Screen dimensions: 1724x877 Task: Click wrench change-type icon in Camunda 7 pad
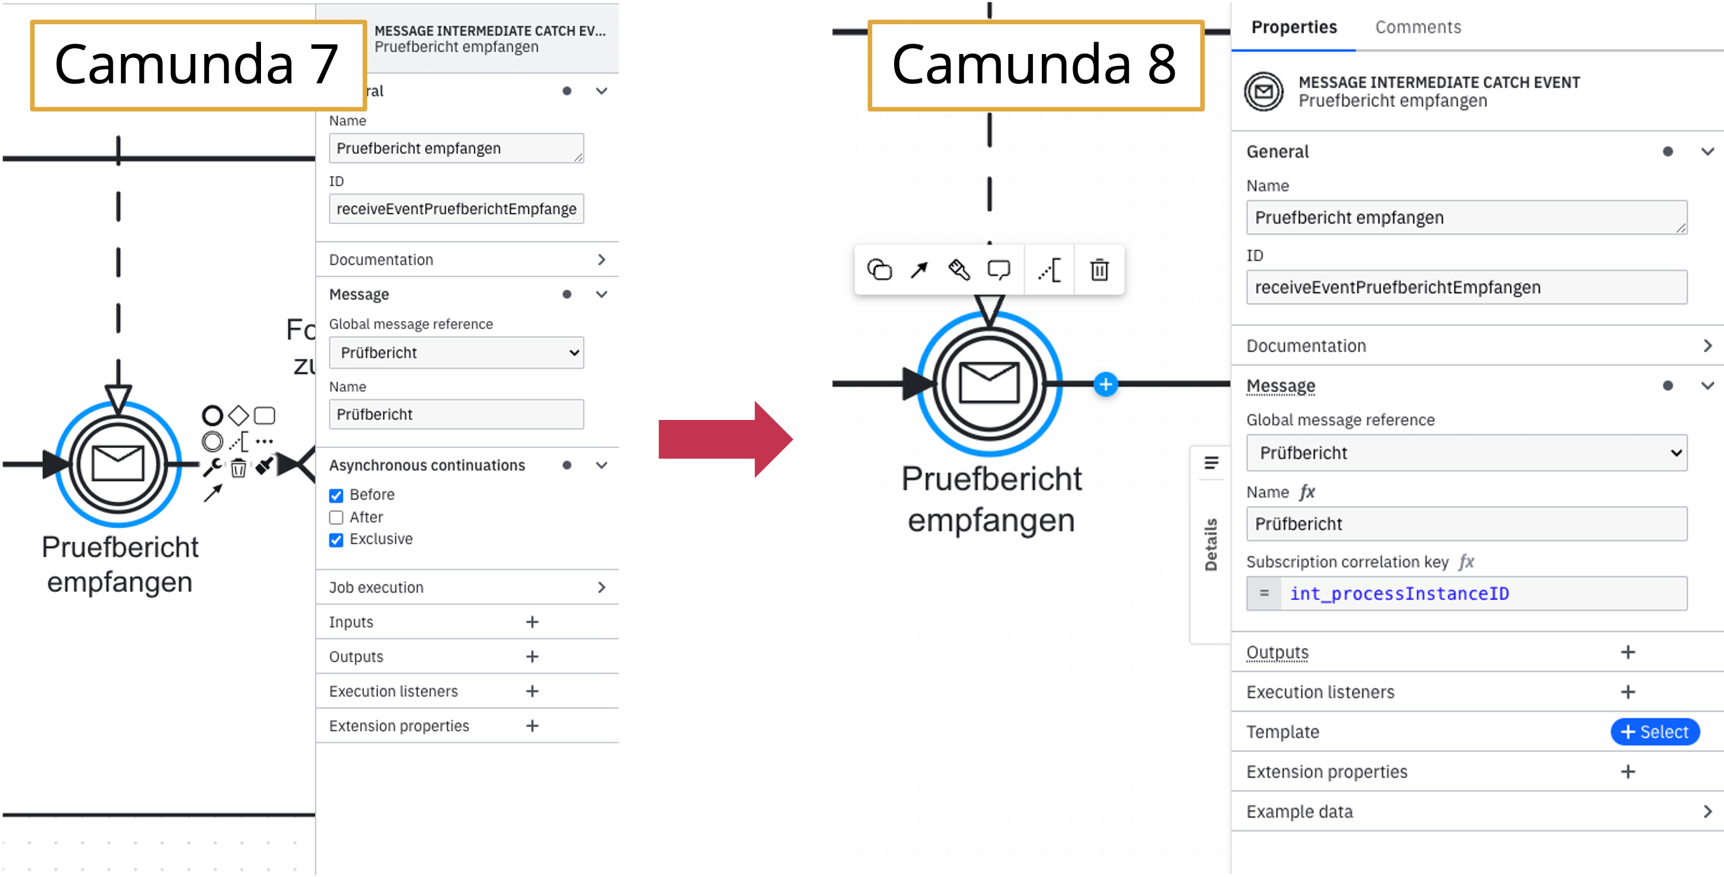pyautogui.click(x=212, y=467)
